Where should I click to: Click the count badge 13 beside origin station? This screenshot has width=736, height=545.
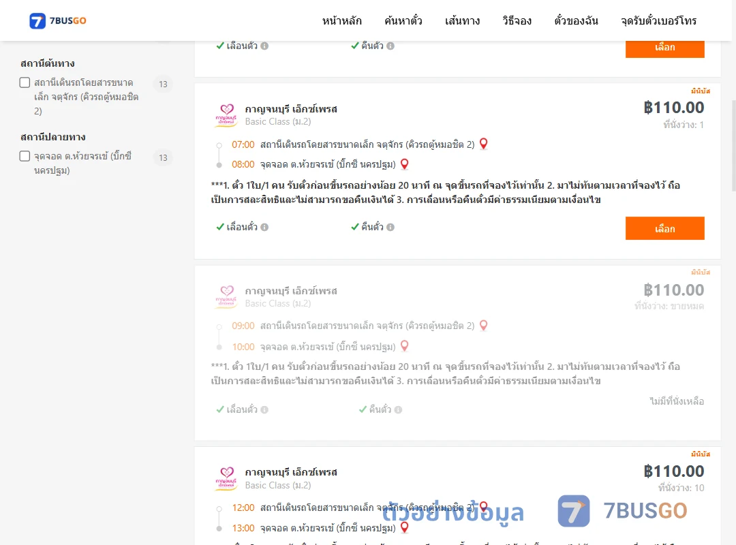[x=163, y=84]
